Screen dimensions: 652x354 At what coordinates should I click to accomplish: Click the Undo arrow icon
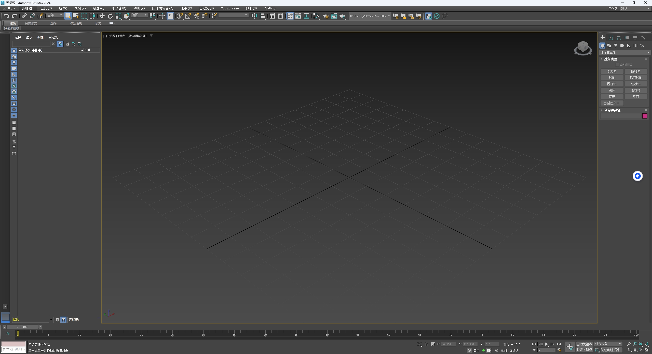[6, 16]
